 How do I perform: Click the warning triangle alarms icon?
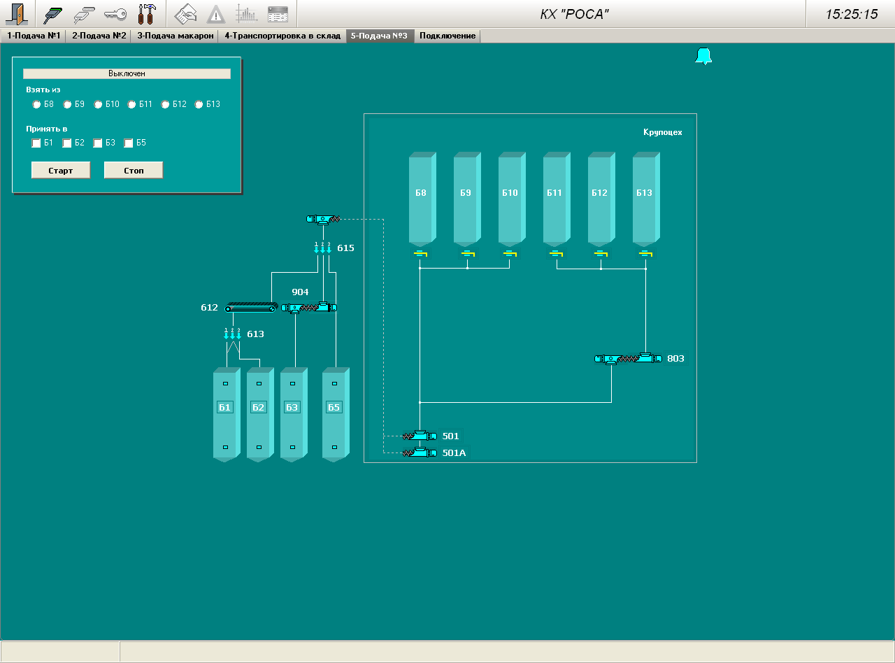point(216,14)
